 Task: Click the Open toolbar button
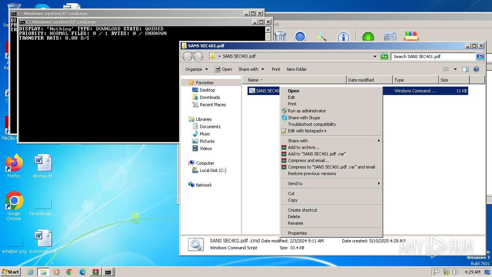(x=223, y=69)
